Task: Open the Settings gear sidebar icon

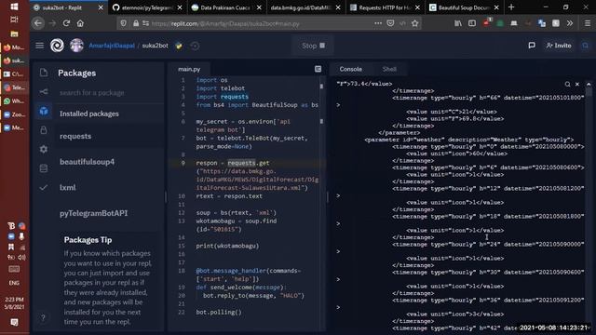Action: [x=44, y=149]
